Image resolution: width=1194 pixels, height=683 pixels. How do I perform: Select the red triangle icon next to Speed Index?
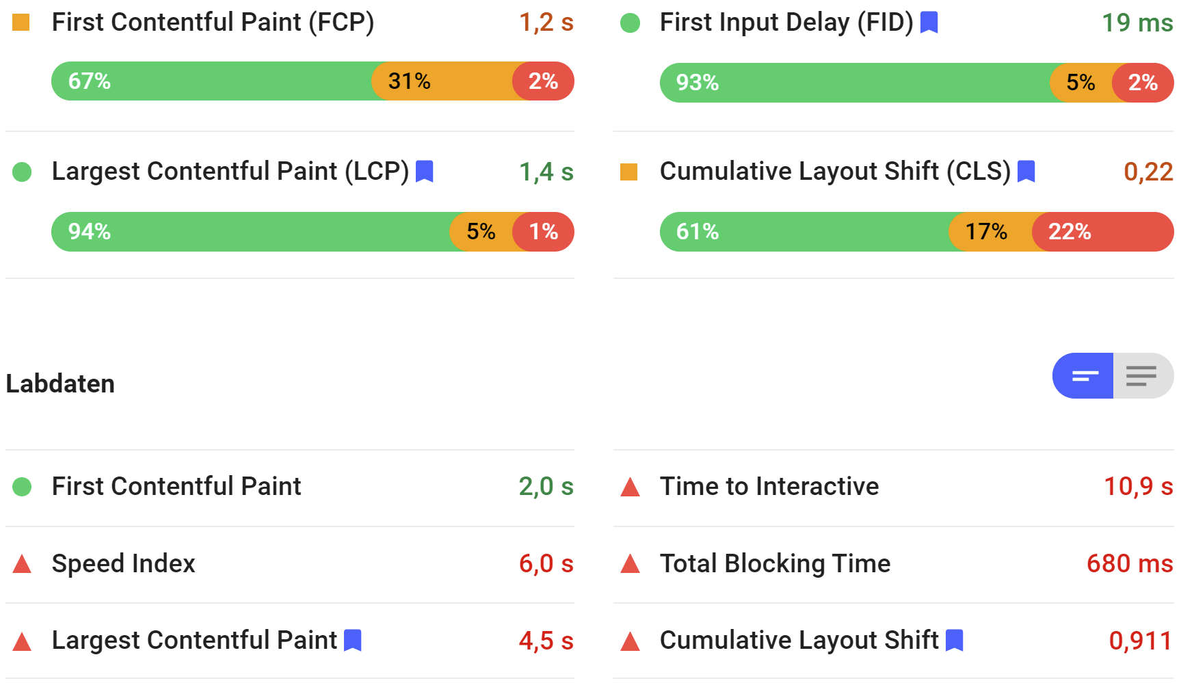click(23, 564)
